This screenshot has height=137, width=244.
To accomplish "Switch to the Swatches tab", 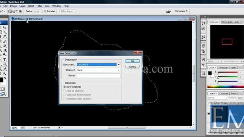I will point(223,68).
